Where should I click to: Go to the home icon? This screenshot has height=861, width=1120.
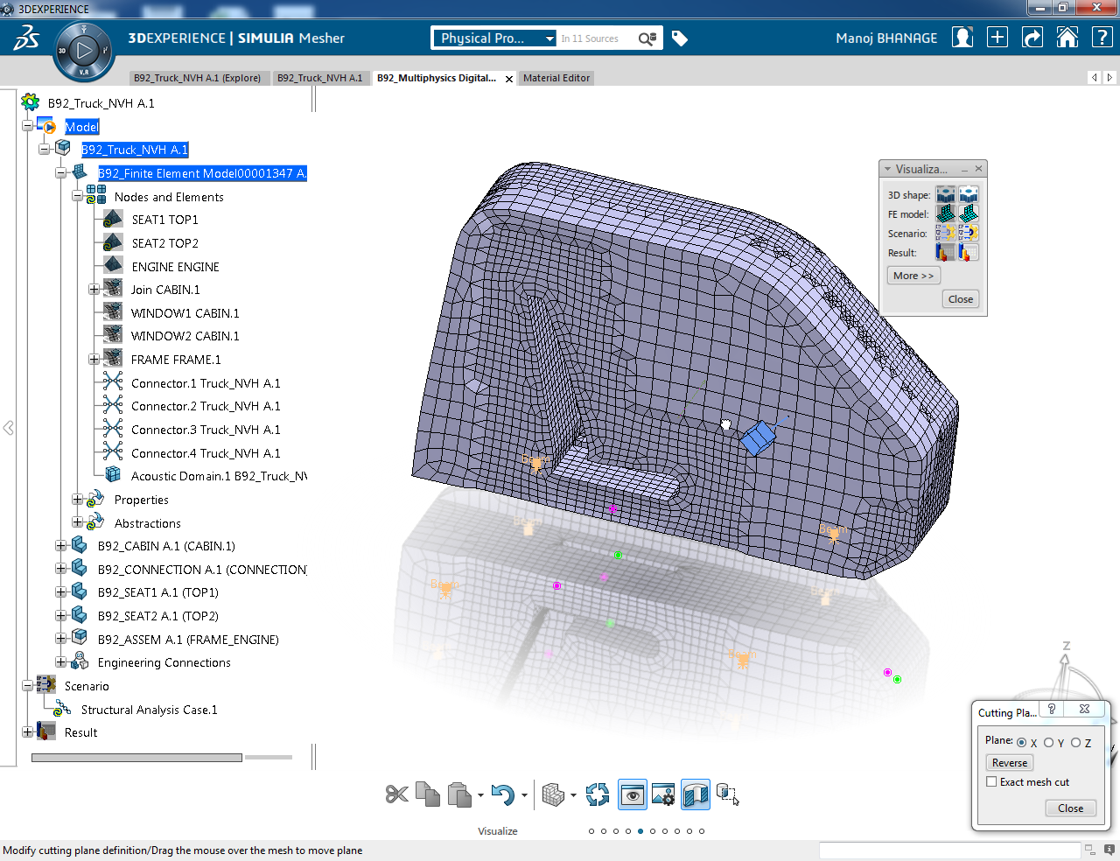click(x=1067, y=38)
